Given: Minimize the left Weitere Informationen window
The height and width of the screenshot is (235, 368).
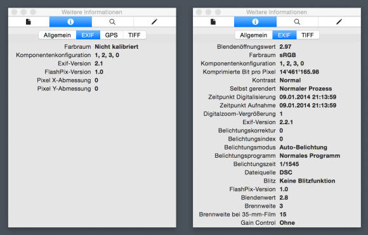Looking at the screenshot, I should (23, 12).
